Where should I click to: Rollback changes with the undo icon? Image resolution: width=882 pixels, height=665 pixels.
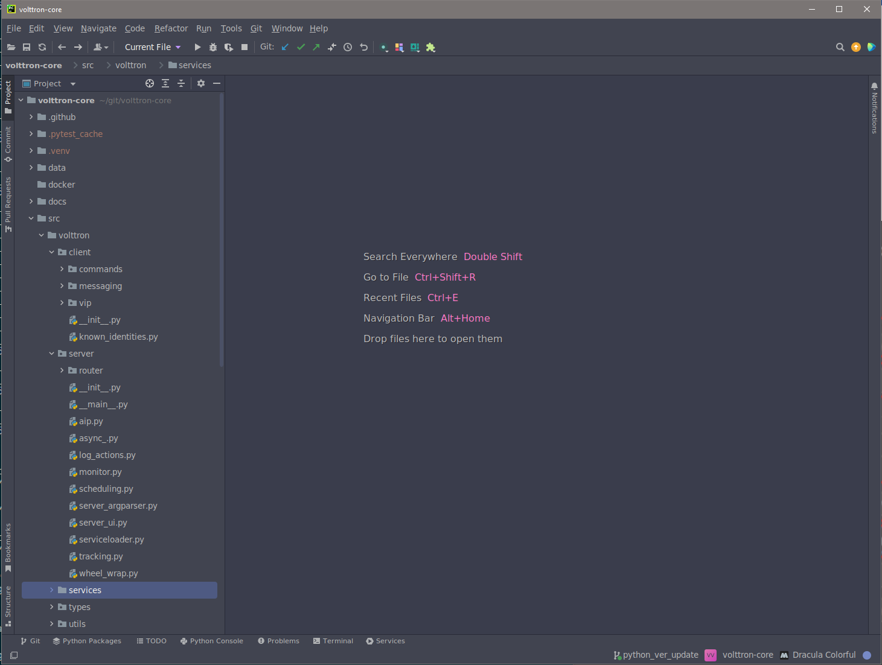click(363, 47)
